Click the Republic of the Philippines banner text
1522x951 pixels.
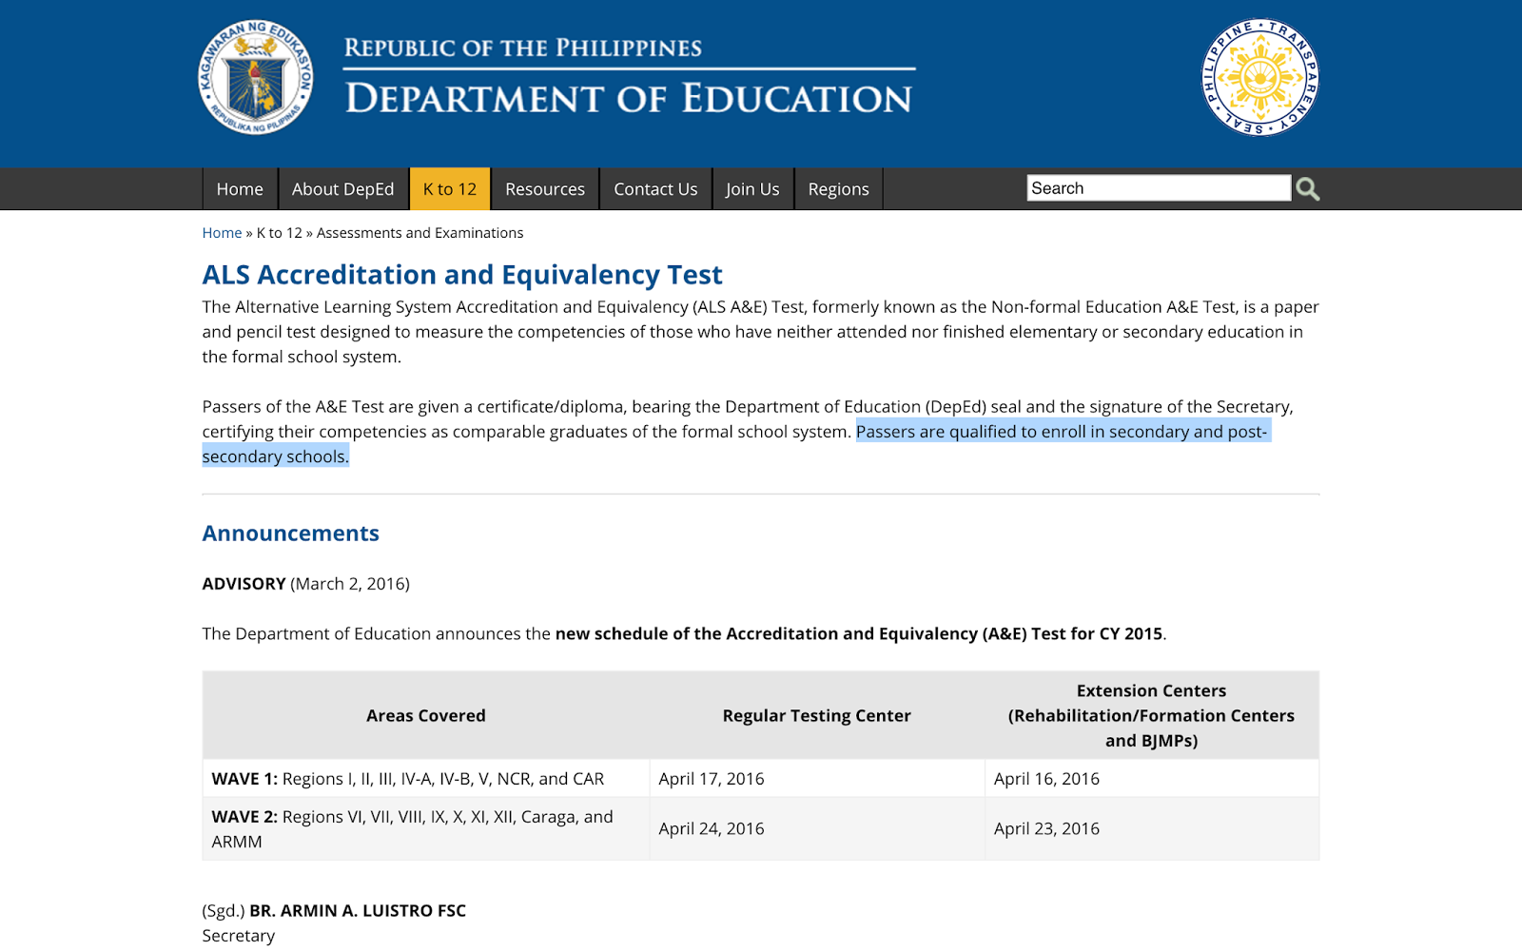pos(523,48)
